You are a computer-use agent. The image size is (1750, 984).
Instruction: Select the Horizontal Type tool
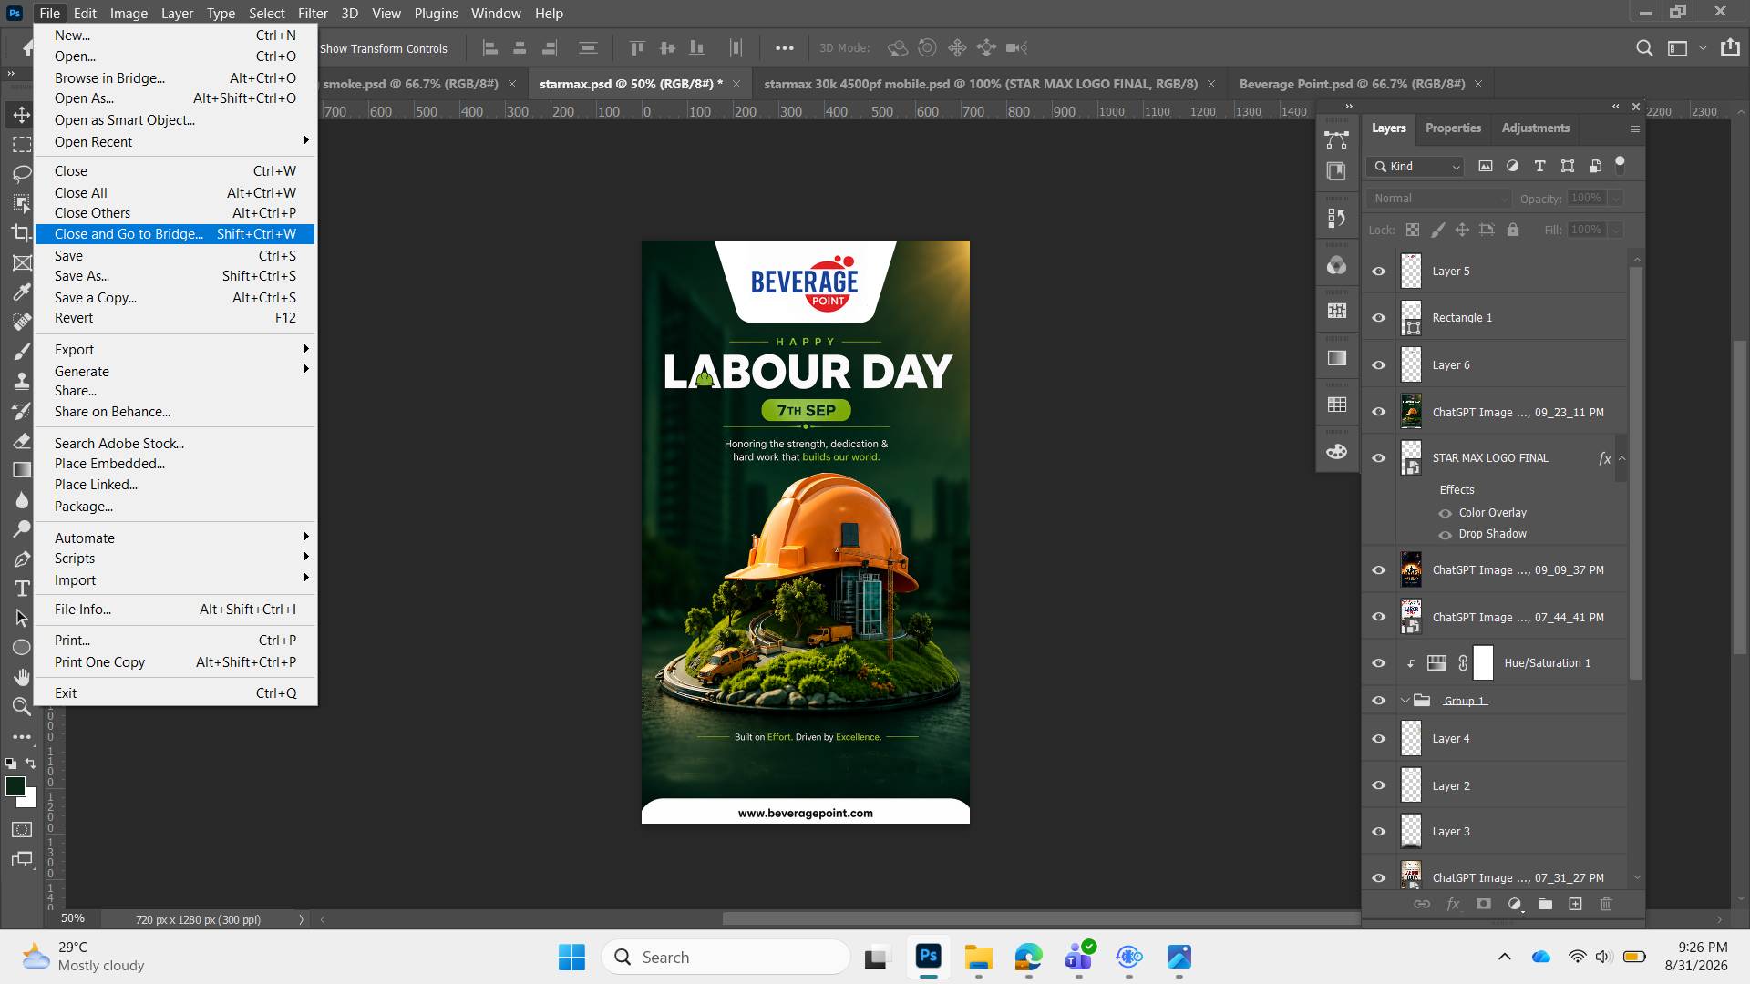21,589
